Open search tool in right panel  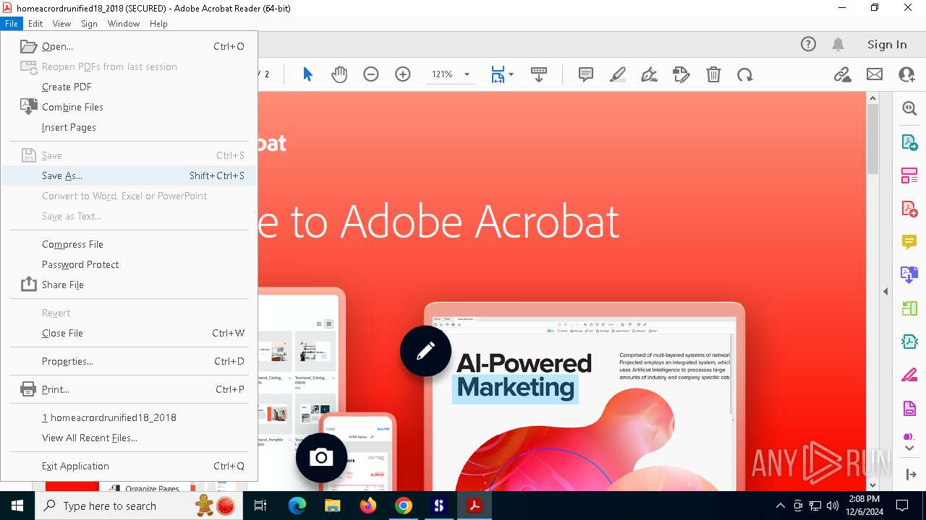tap(909, 108)
